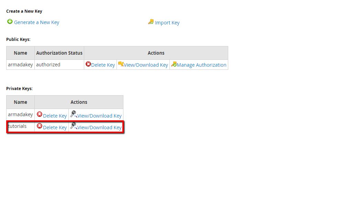Click red delete icon in private armadakey row
352x198 pixels.
[40, 114]
